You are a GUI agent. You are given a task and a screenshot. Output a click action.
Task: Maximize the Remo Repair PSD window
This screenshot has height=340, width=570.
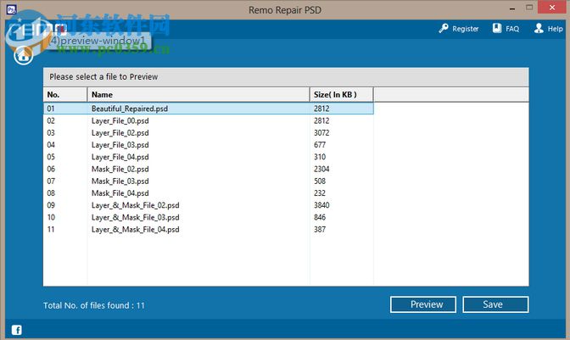pos(529,8)
